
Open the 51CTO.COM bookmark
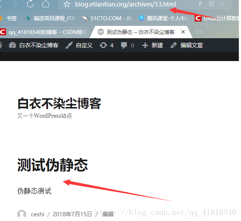[107, 18]
